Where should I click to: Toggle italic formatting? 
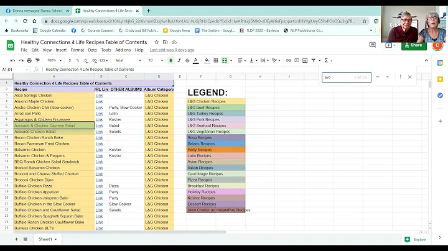coord(179,60)
